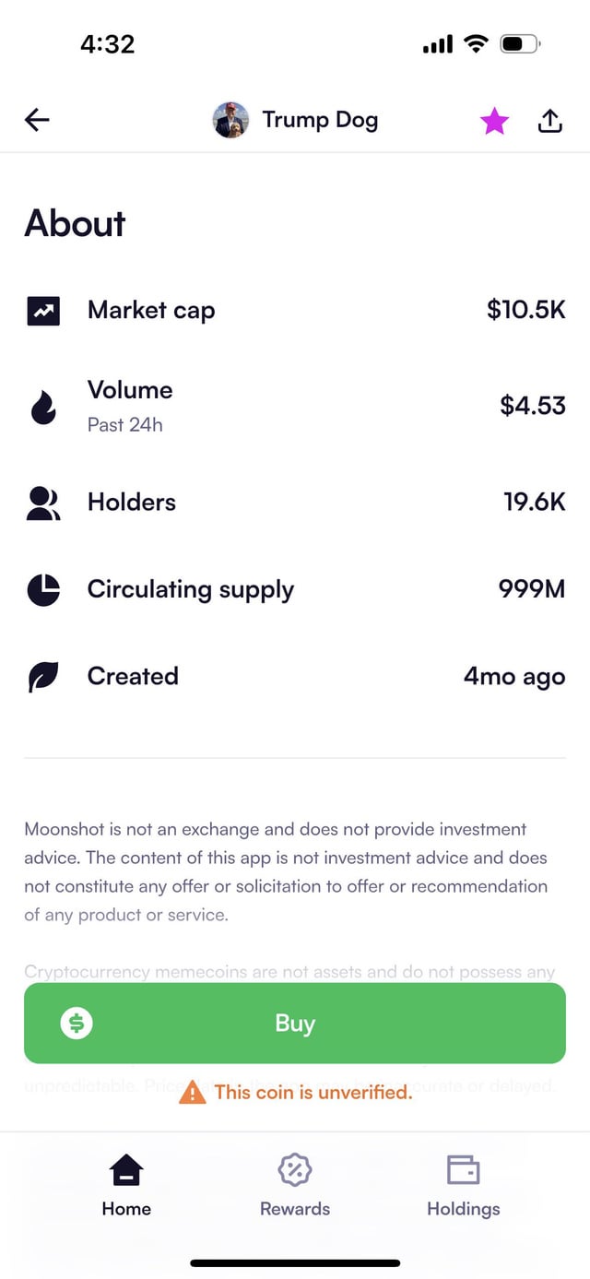The height and width of the screenshot is (1279, 590).
Task: Tap the "This coin is unverified" notice
Action: [x=313, y=1093]
